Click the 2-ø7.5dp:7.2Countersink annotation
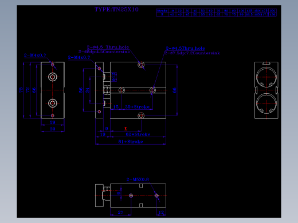 tap(192, 53)
